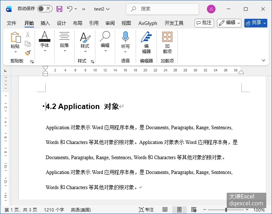The width and height of the screenshot is (272, 214).
Task: Click the zoom slider handle
Action: click(226, 210)
